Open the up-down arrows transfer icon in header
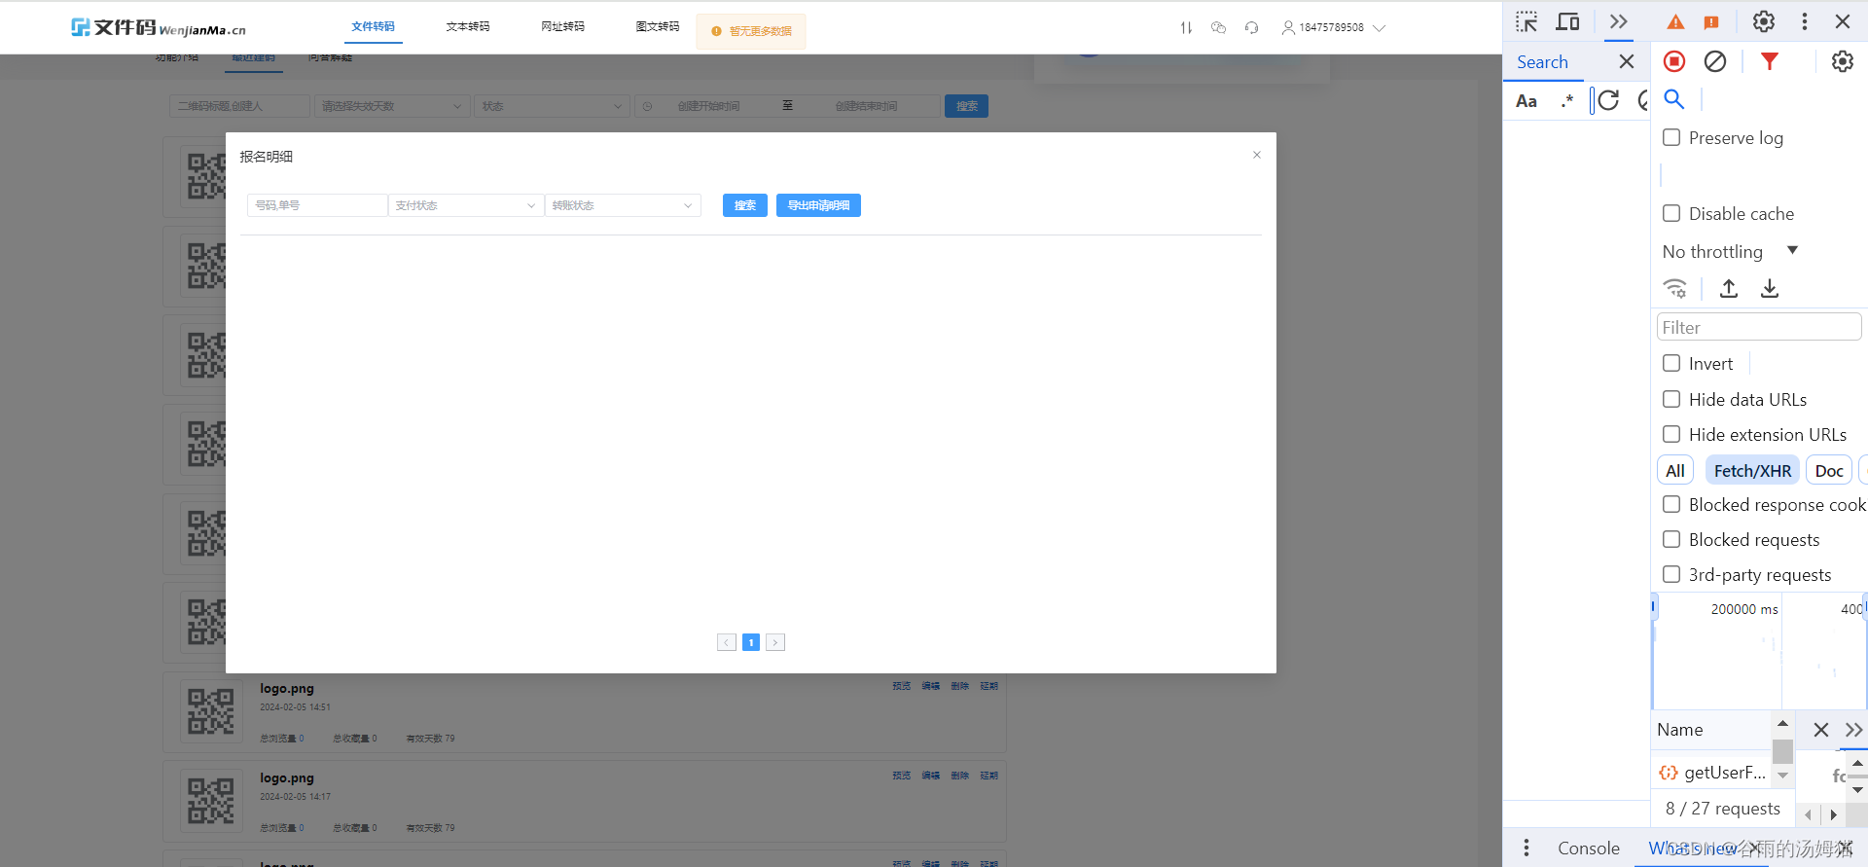 [x=1186, y=27]
